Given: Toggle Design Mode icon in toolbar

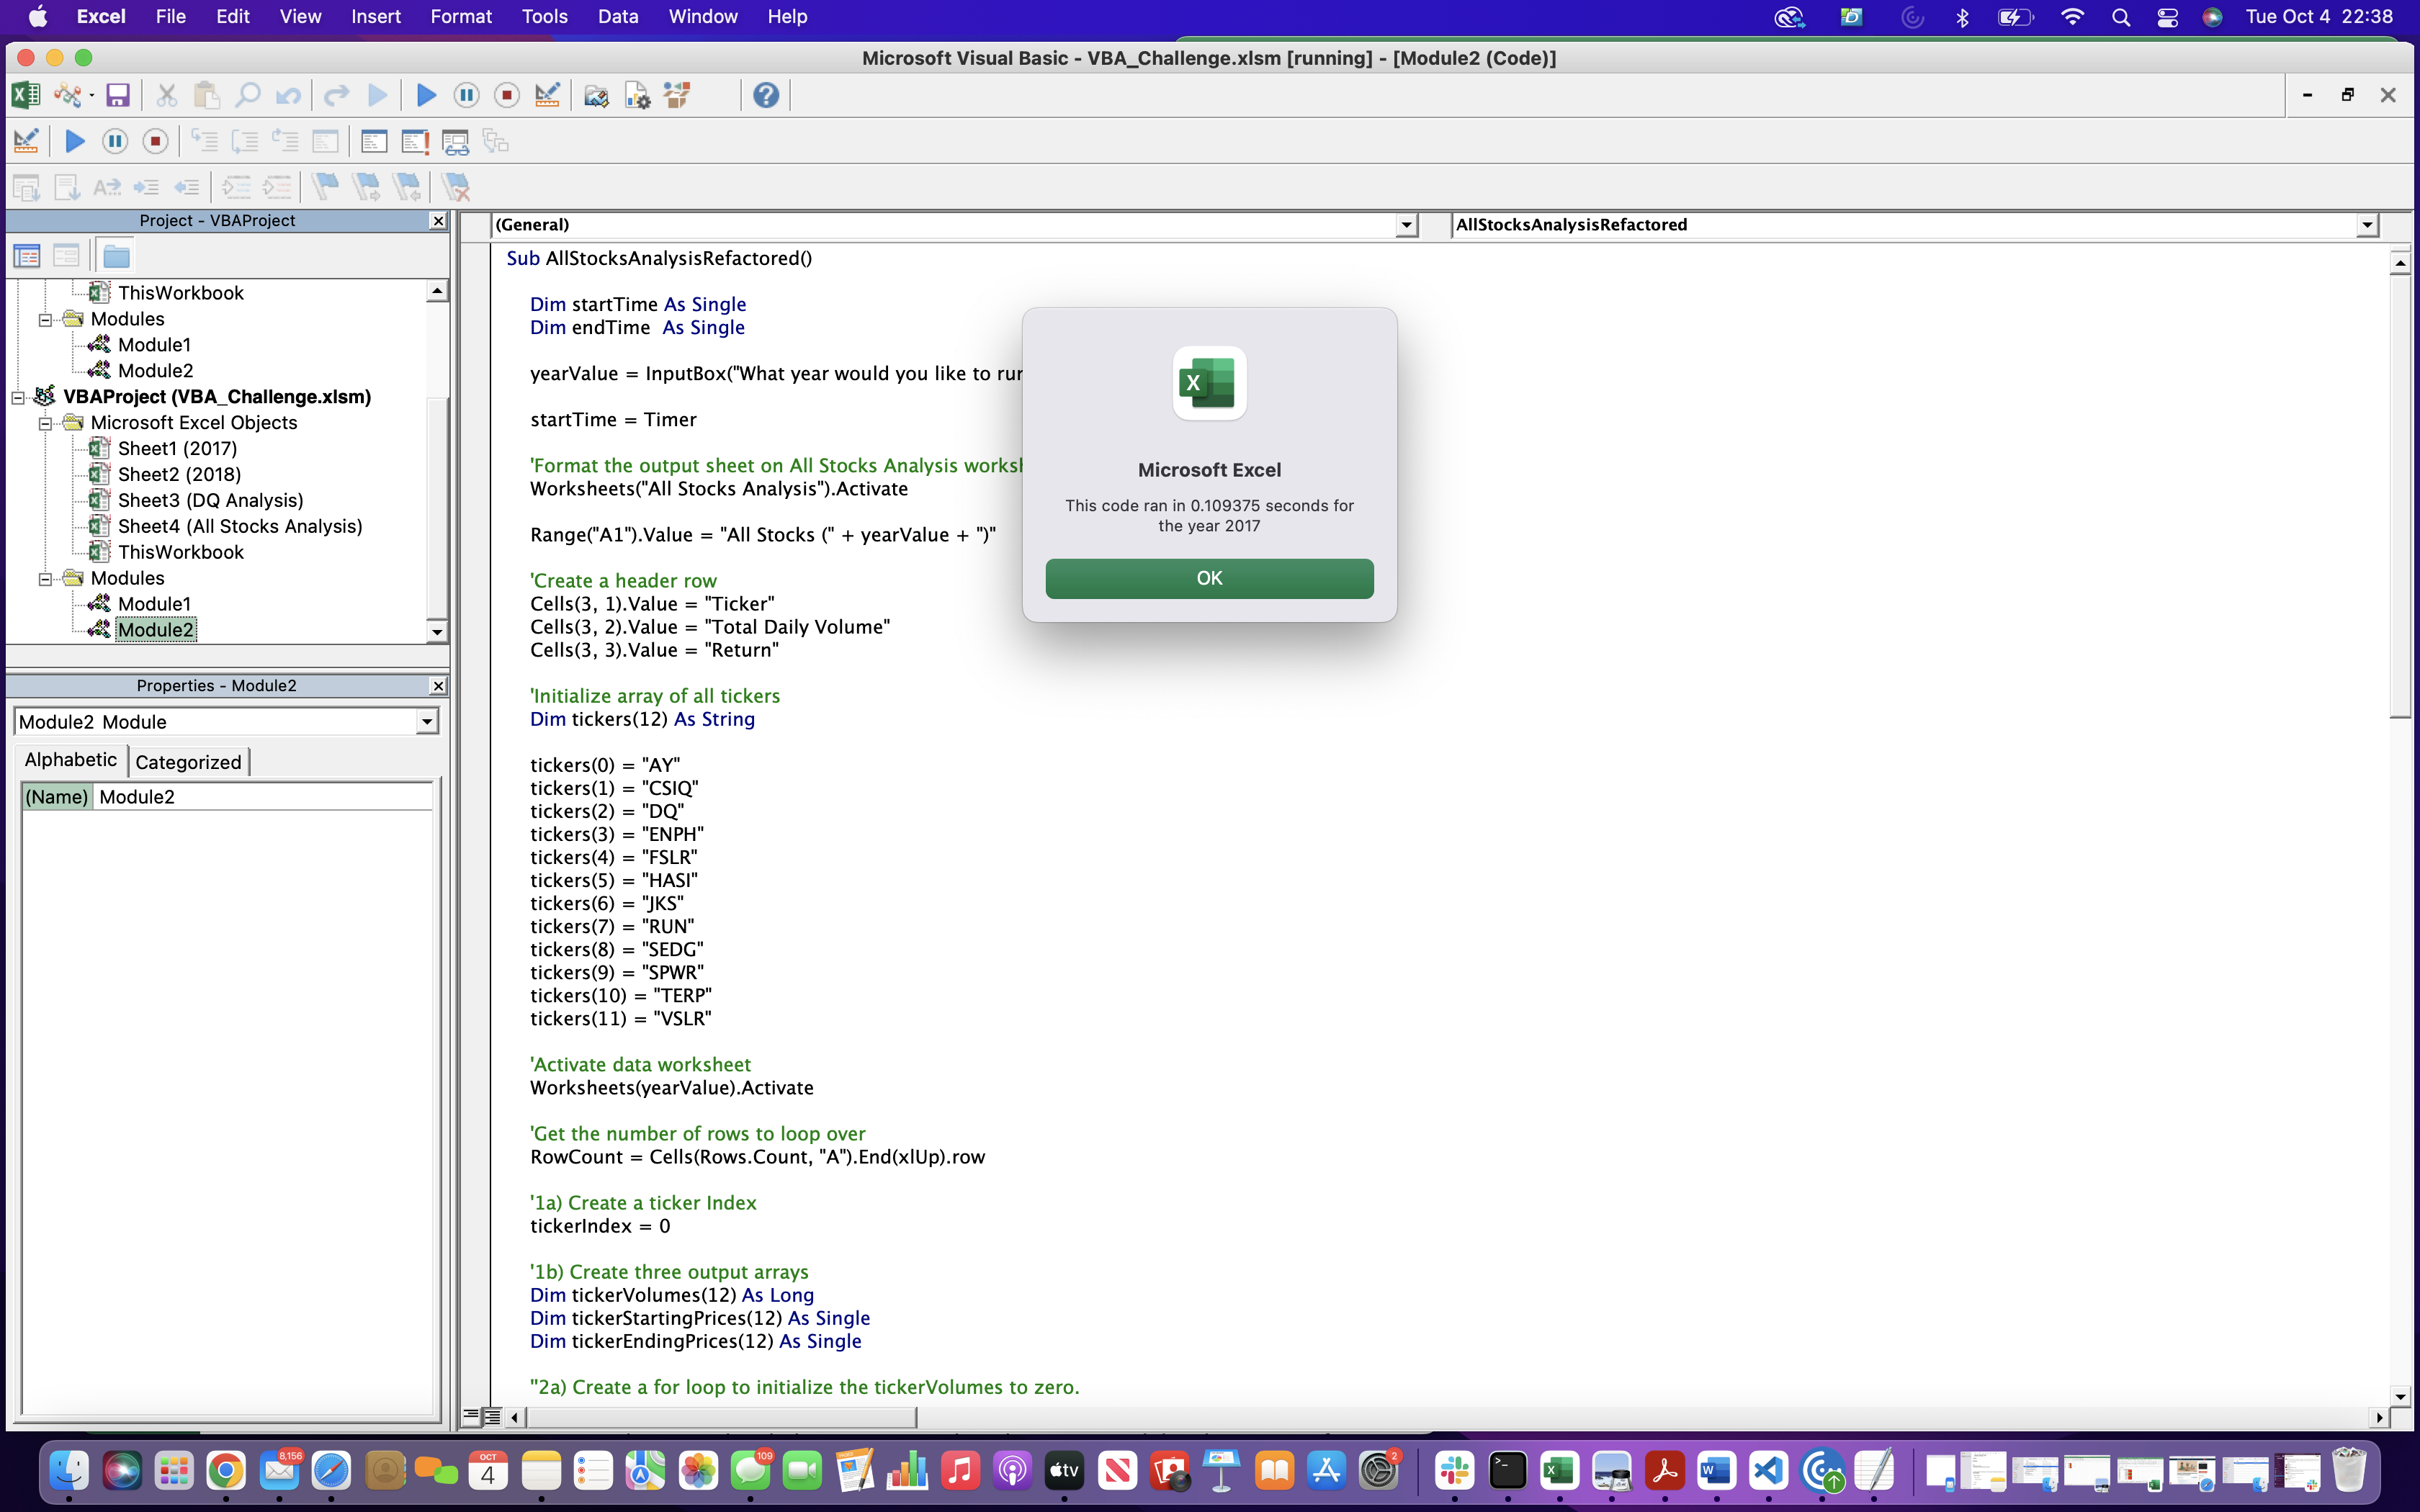Looking at the screenshot, I should (547, 95).
